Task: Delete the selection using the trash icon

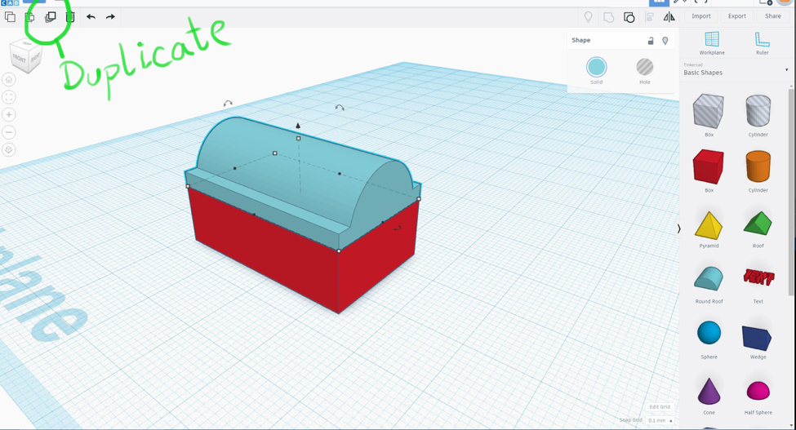Action: click(70, 17)
